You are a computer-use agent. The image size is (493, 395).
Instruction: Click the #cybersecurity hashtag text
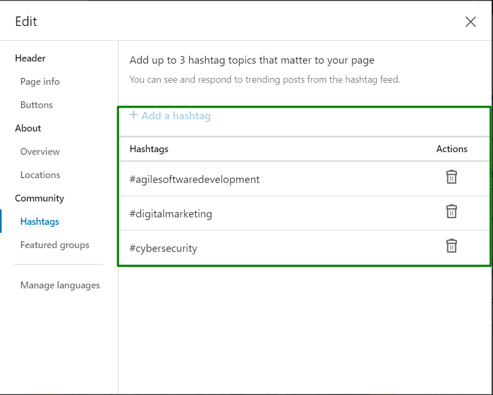click(163, 249)
